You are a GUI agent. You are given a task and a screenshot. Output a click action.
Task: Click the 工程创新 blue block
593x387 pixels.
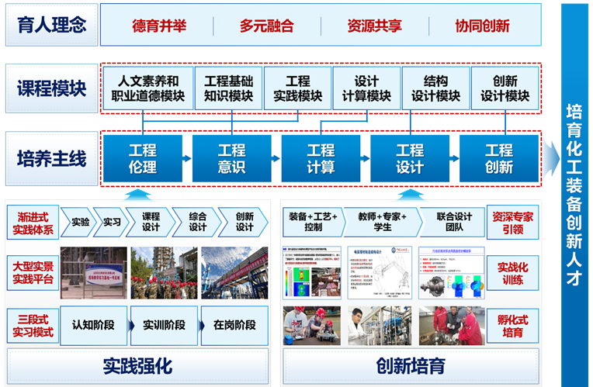click(x=499, y=158)
